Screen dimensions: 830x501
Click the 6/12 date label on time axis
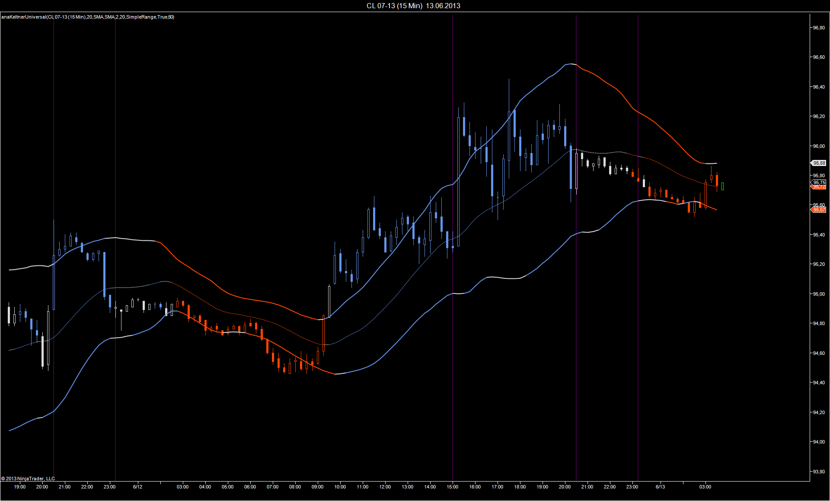[x=137, y=487]
